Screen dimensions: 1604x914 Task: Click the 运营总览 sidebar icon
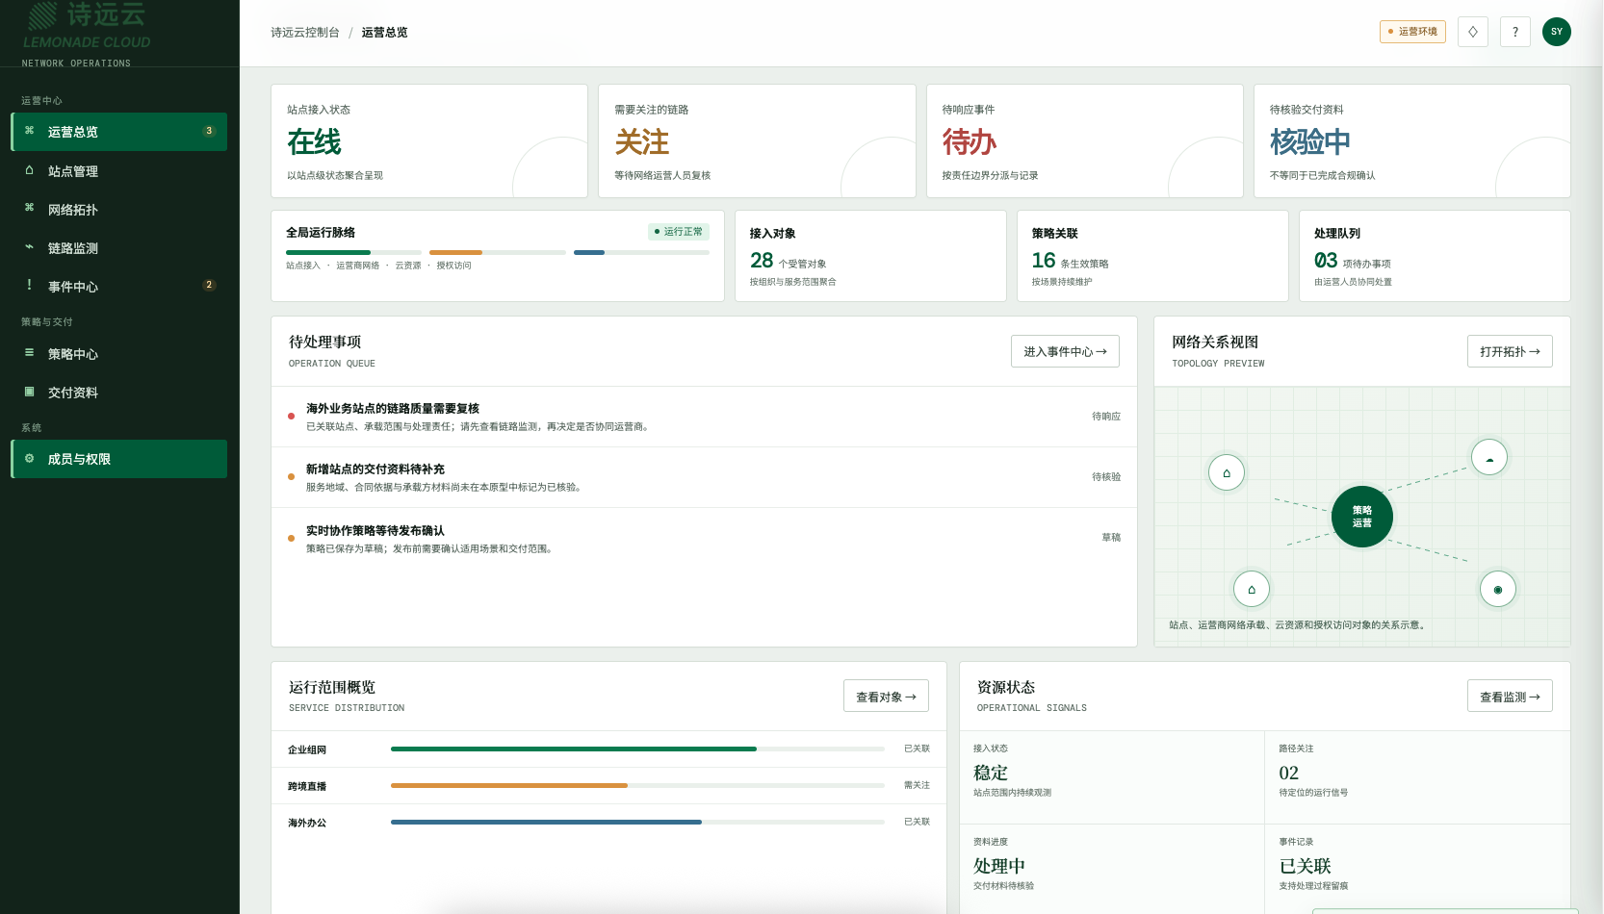(x=29, y=131)
